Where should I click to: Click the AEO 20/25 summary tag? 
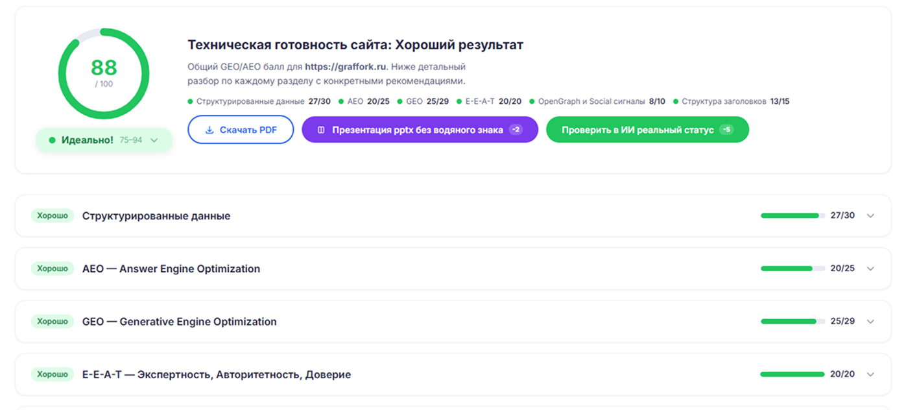click(364, 102)
